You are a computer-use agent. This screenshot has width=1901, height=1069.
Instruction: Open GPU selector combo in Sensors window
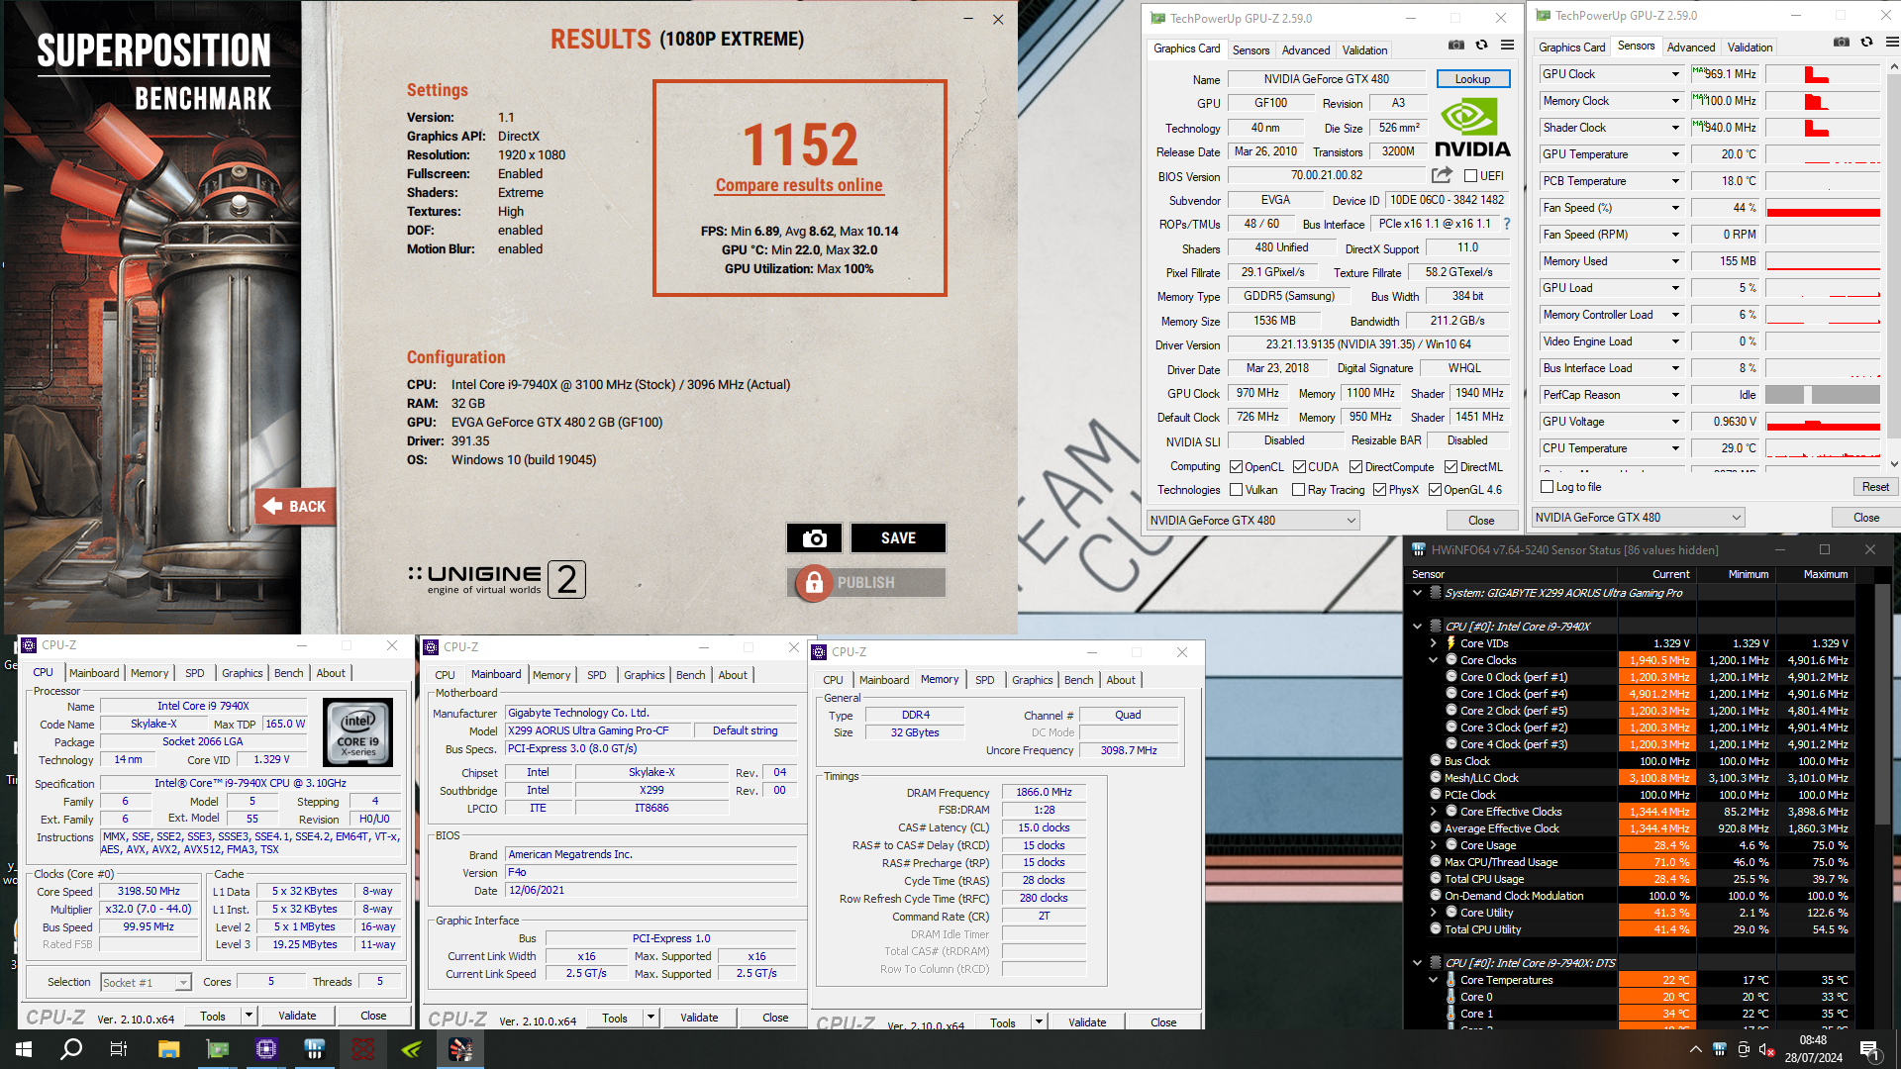[1638, 517]
